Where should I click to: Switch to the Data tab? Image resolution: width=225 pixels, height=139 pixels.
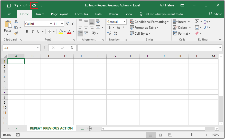(98, 14)
